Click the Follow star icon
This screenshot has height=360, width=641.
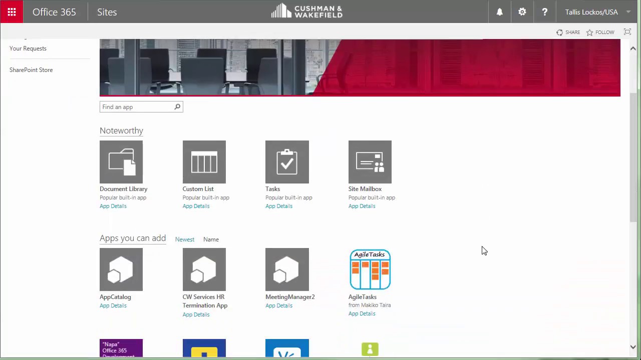pyautogui.click(x=589, y=32)
